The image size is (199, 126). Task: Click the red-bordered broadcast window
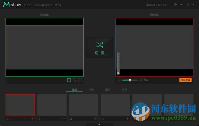[154, 47]
